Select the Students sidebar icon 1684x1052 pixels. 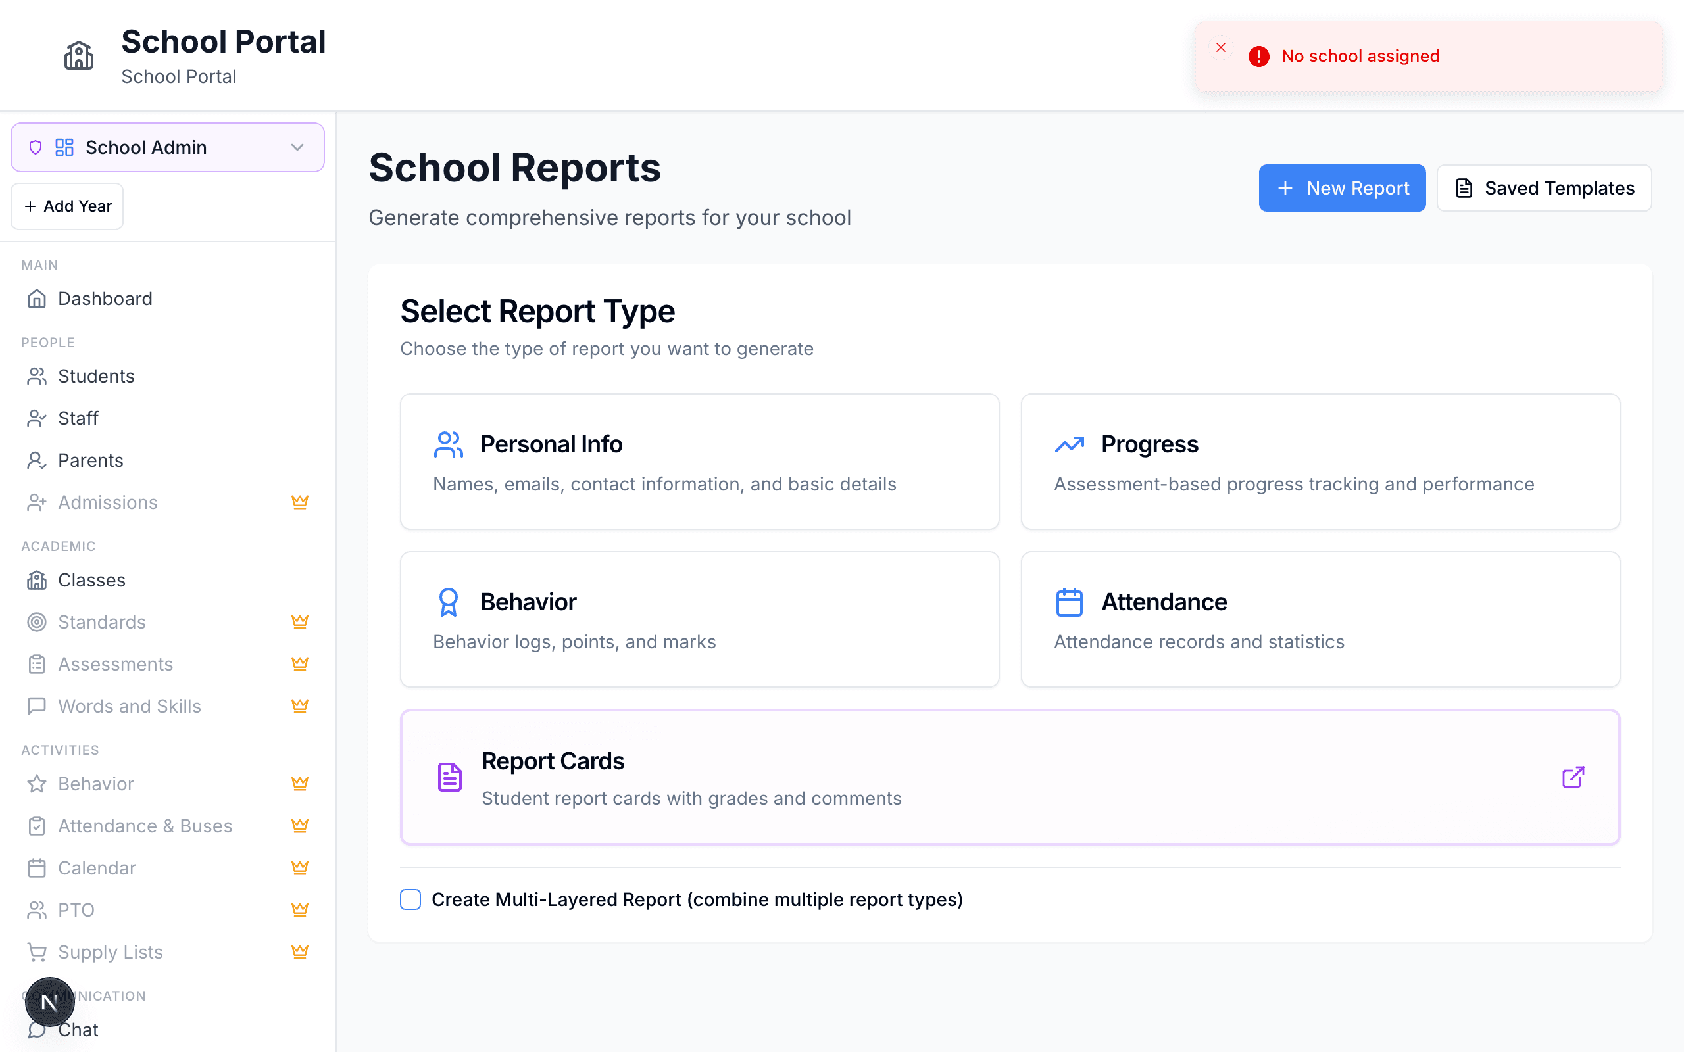36,375
